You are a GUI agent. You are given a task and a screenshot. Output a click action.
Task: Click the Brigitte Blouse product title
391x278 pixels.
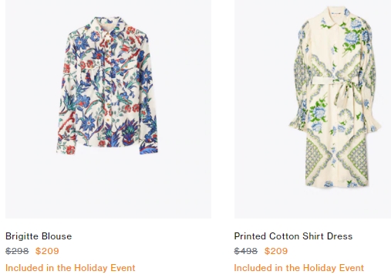(x=39, y=236)
